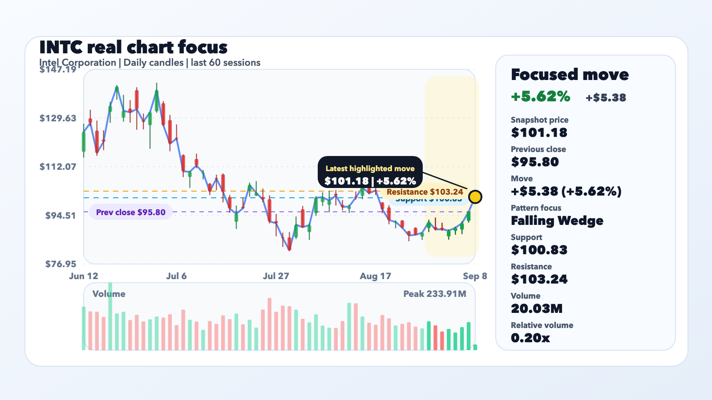The image size is (712, 400).
Task: Click the $129.63 price axis label
Action: pyautogui.click(x=58, y=118)
